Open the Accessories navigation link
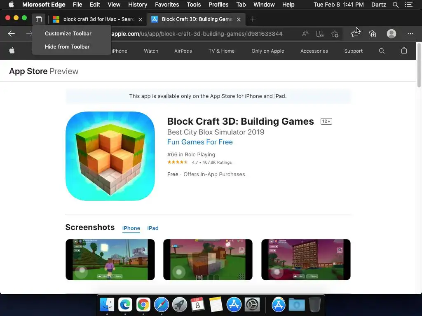The width and height of the screenshot is (422, 316). pyautogui.click(x=314, y=51)
